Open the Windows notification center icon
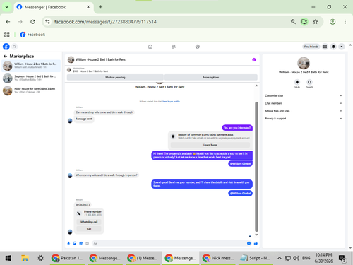 tap(342, 258)
